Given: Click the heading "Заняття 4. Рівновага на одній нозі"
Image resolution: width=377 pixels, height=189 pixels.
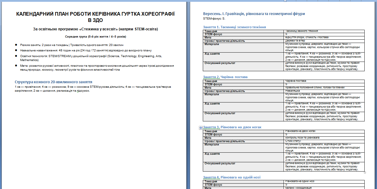Looking at the screenshot, I should tap(232, 177).
